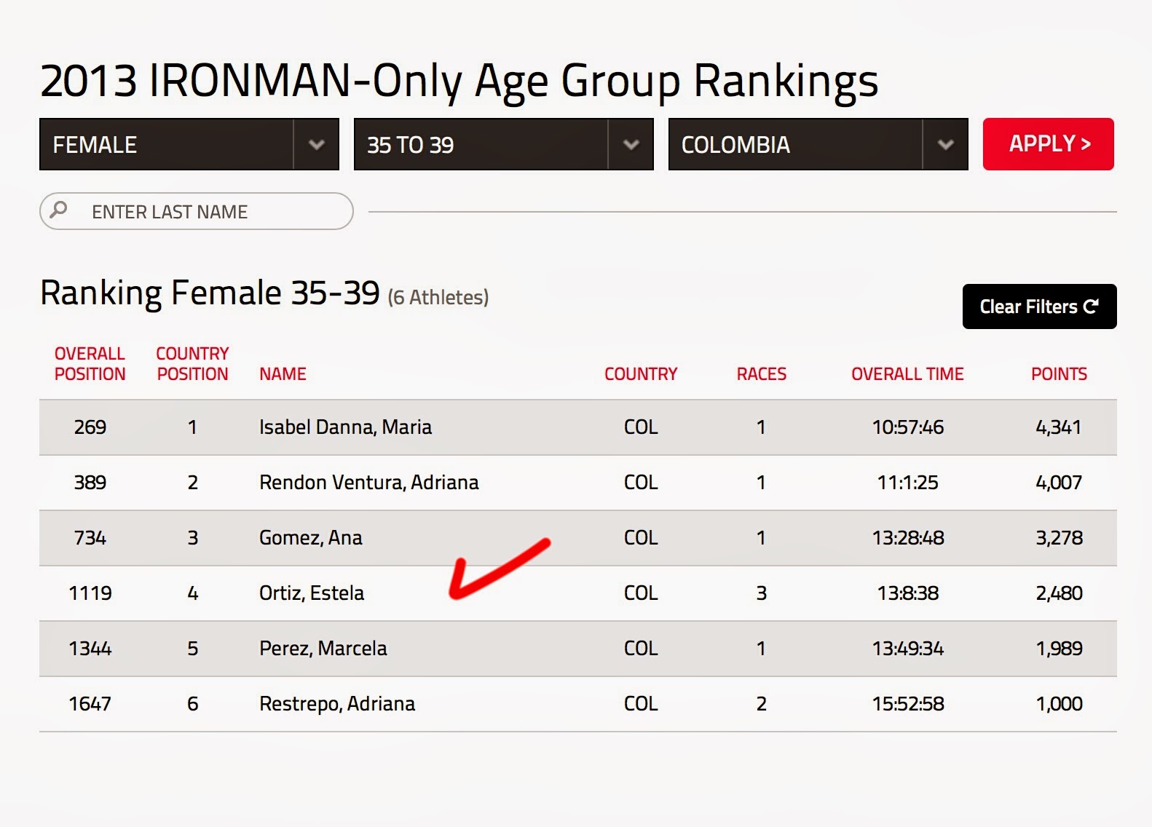
Task: Click the chevron on the COLOMBIA selector
Action: [945, 144]
